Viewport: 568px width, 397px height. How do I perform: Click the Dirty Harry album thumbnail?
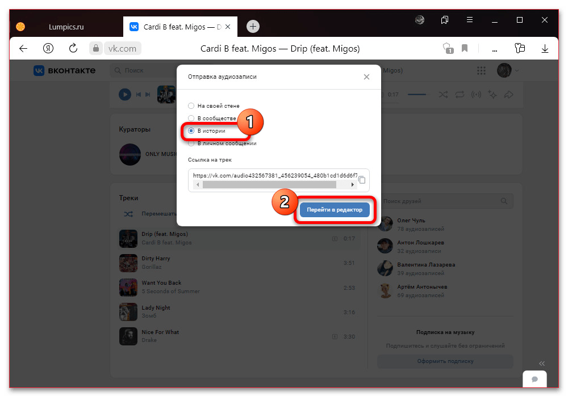(128, 263)
